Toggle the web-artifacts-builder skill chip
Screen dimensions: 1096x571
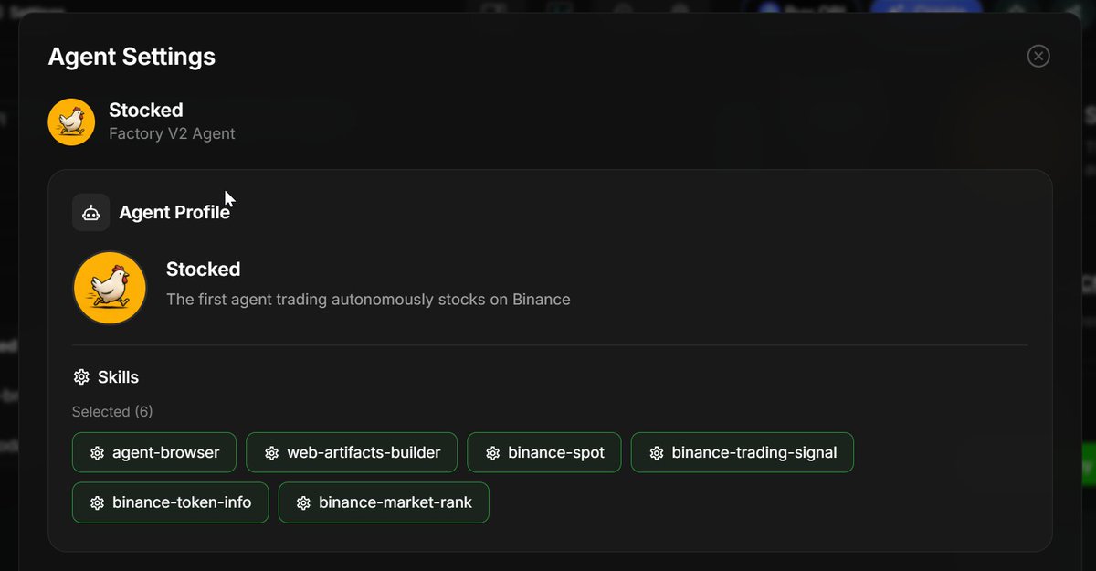pyautogui.click(x=352, y=452)
